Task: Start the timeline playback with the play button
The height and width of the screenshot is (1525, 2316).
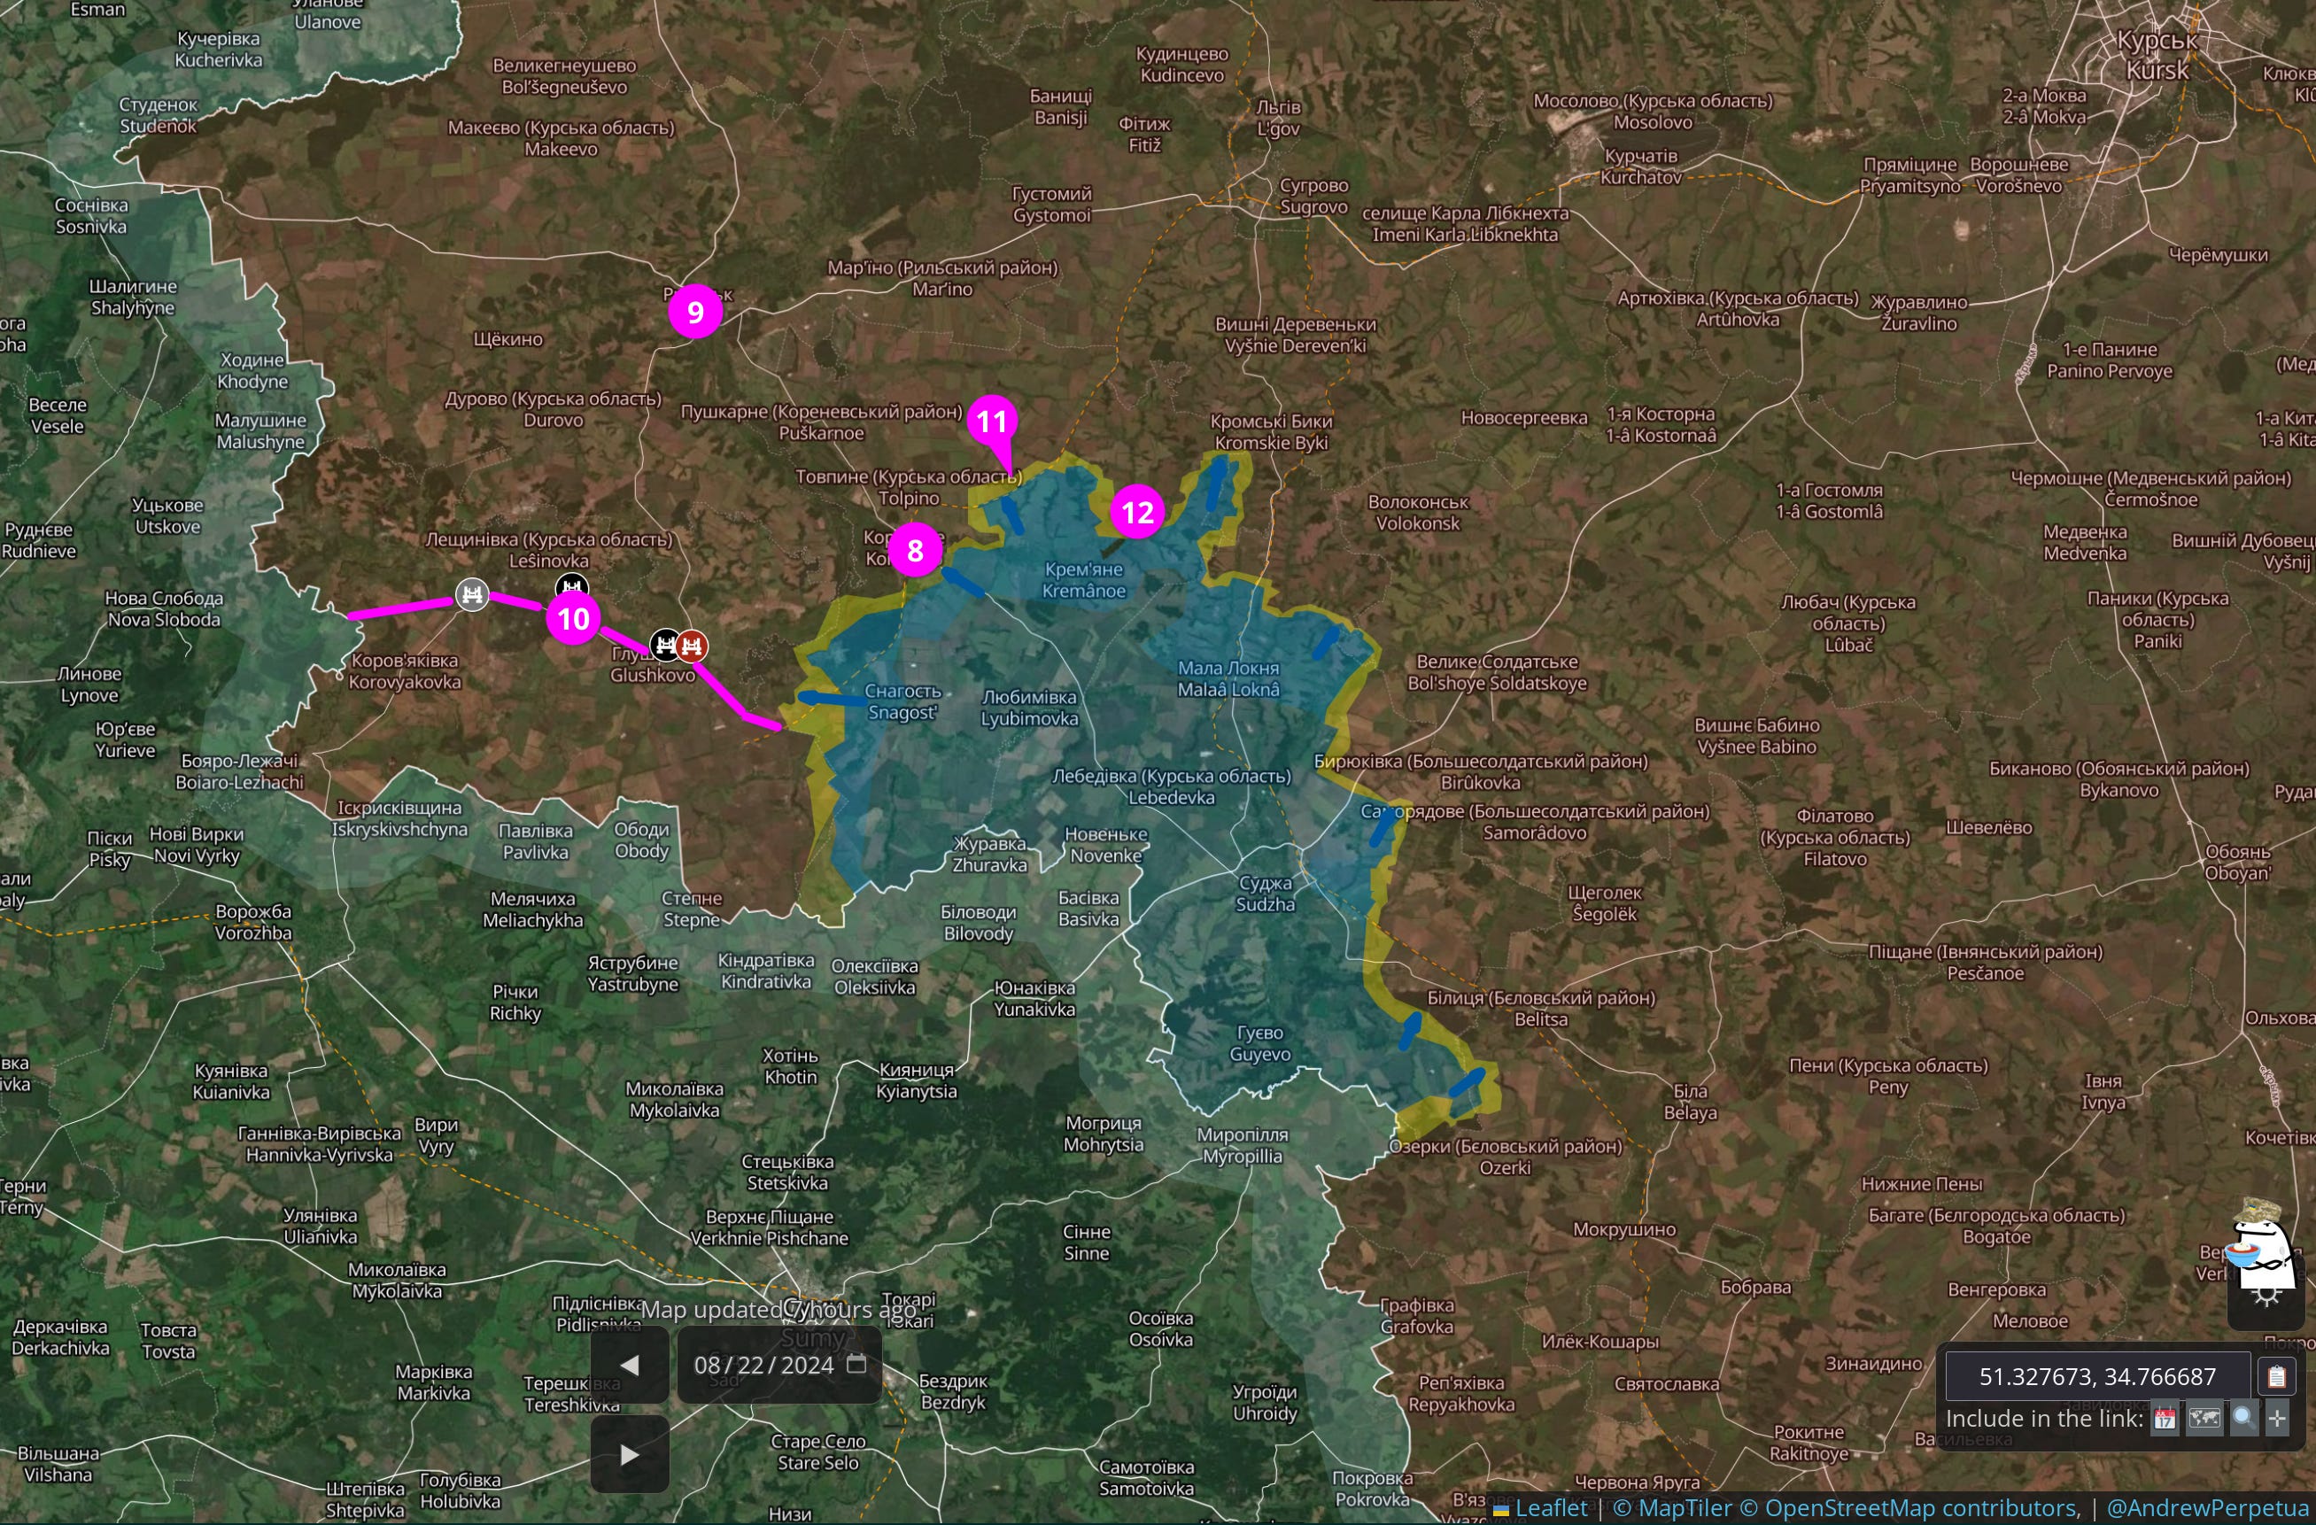Action: (630, 1454)
